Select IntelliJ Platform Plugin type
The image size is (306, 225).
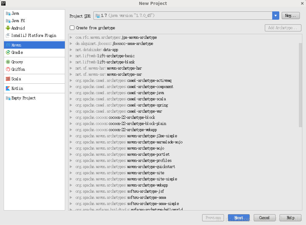(34, 35)
